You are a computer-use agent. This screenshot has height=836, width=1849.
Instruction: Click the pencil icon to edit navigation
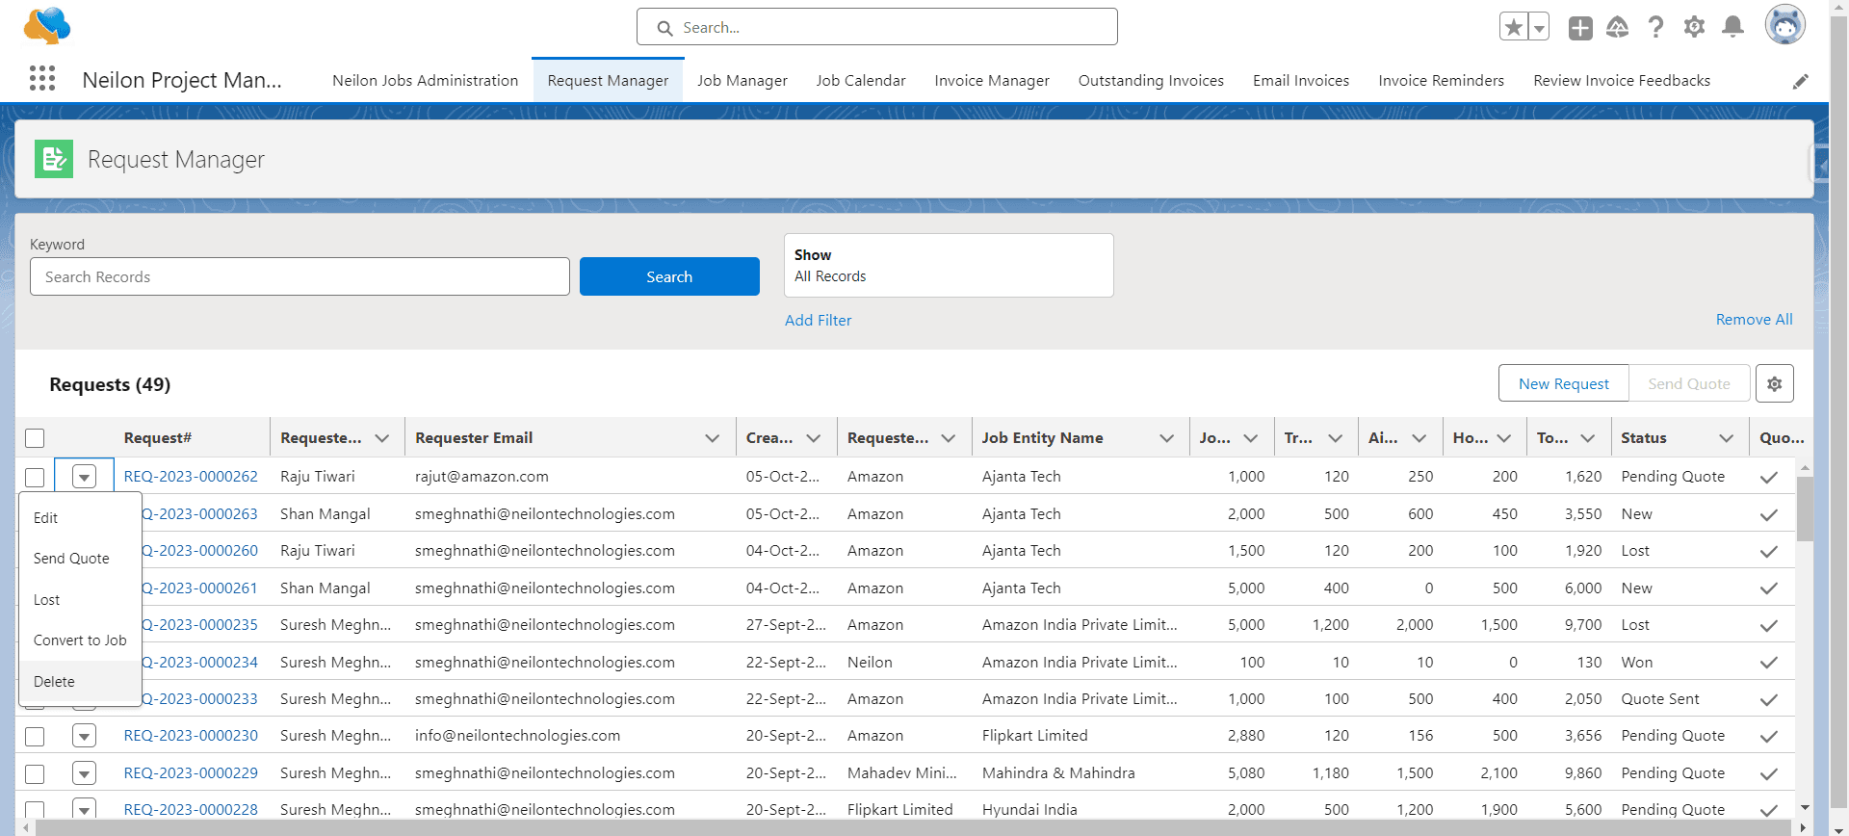(1800, 82)
